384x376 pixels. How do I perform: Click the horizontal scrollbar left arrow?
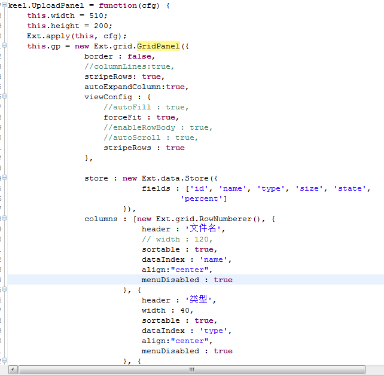tap(12, 370)
